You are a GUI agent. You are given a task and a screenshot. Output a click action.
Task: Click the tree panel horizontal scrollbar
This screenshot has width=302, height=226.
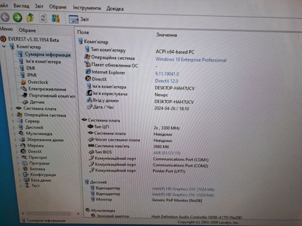[x=49, y=213]
